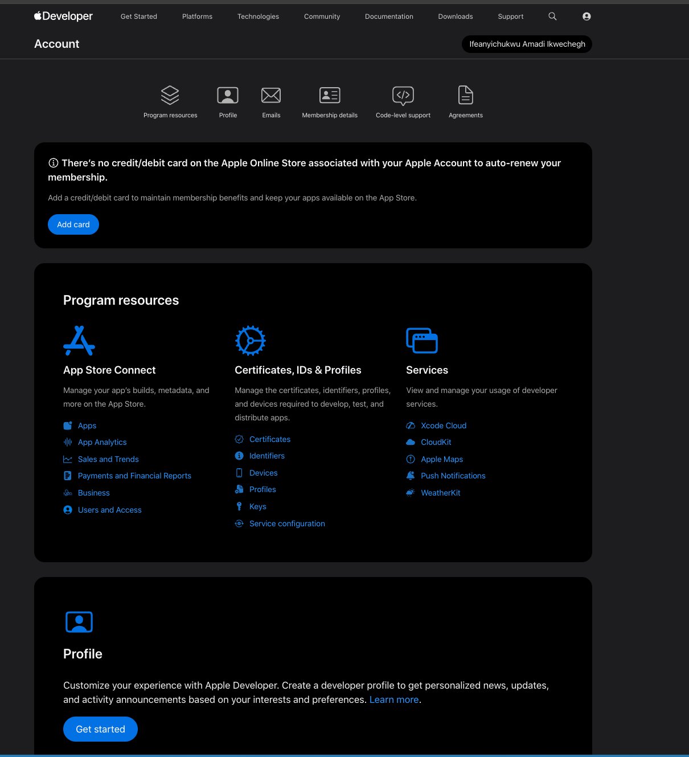This screenshot has width=689, height=757.
Task: Click the Services windows icon
Action: pyautogui.click(x=422, y=341)
